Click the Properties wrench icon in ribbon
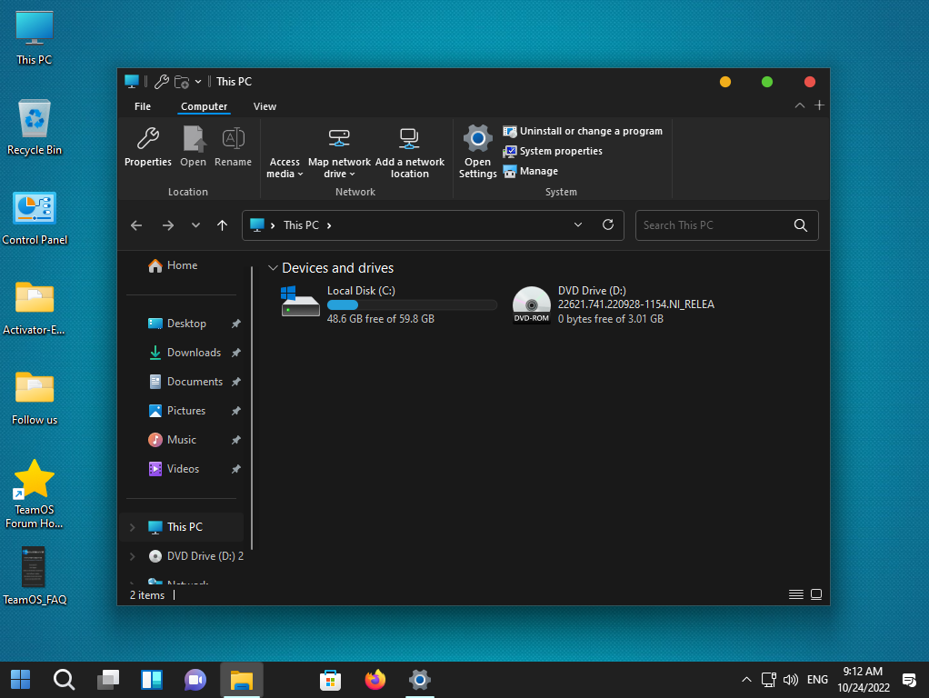This screenshot has width=929, height=698. click(x=147, y=140)
